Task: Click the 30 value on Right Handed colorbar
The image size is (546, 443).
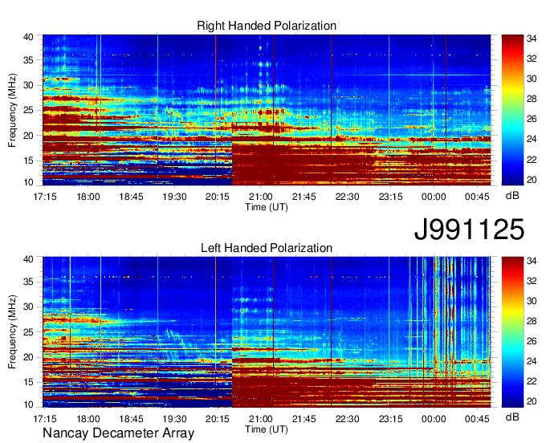Action: pos(532,79)
